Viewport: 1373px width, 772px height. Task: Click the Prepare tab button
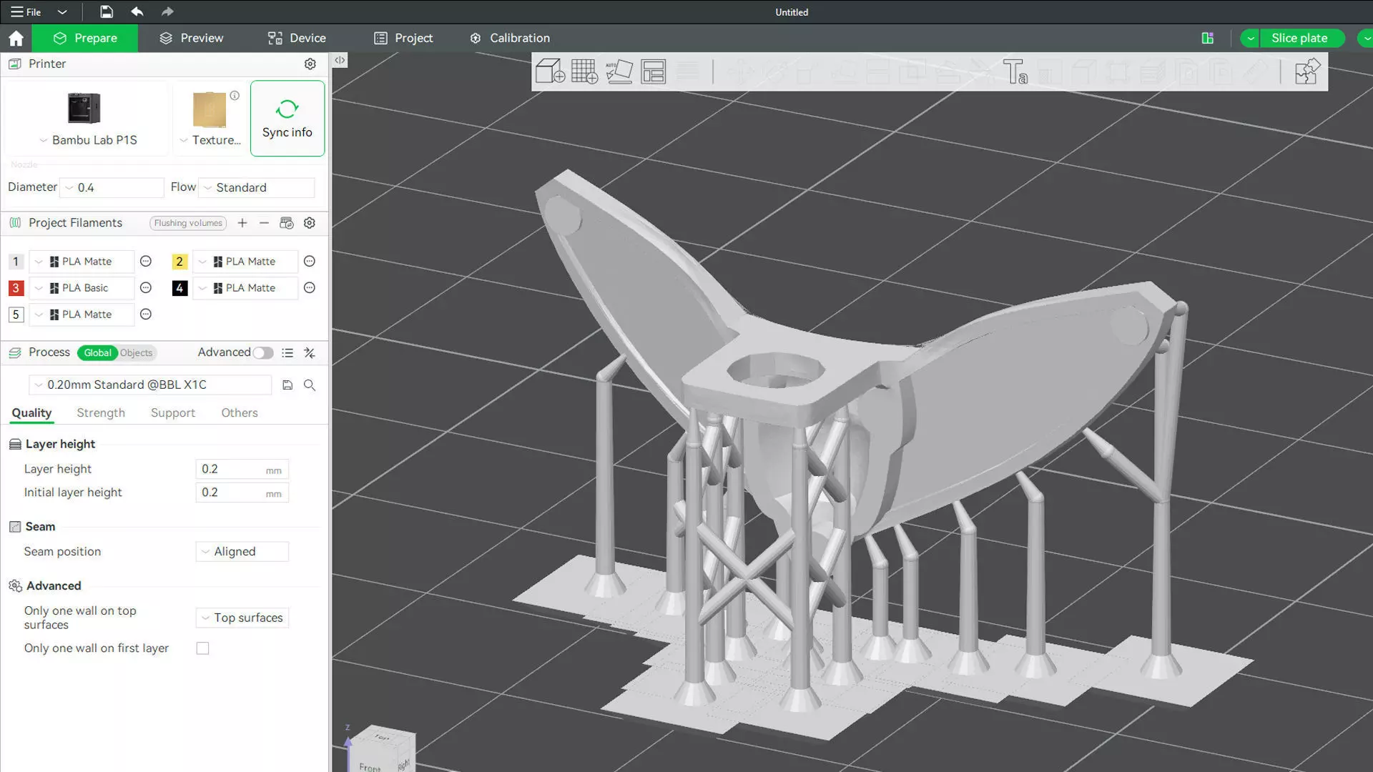[x=85, y=38]
